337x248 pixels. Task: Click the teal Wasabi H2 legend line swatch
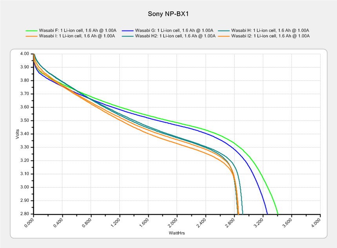pos(128,36)
